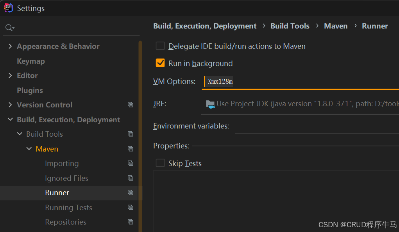Viewport: 399px width, 232px height.
Task: Select Keymap in the settings tree
Action: [x=31, y=61]
